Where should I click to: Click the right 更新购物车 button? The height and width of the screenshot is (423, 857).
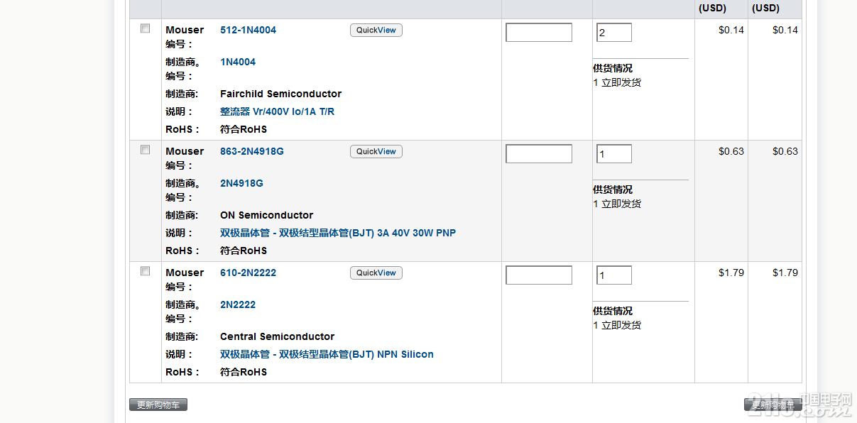(773, 405)
